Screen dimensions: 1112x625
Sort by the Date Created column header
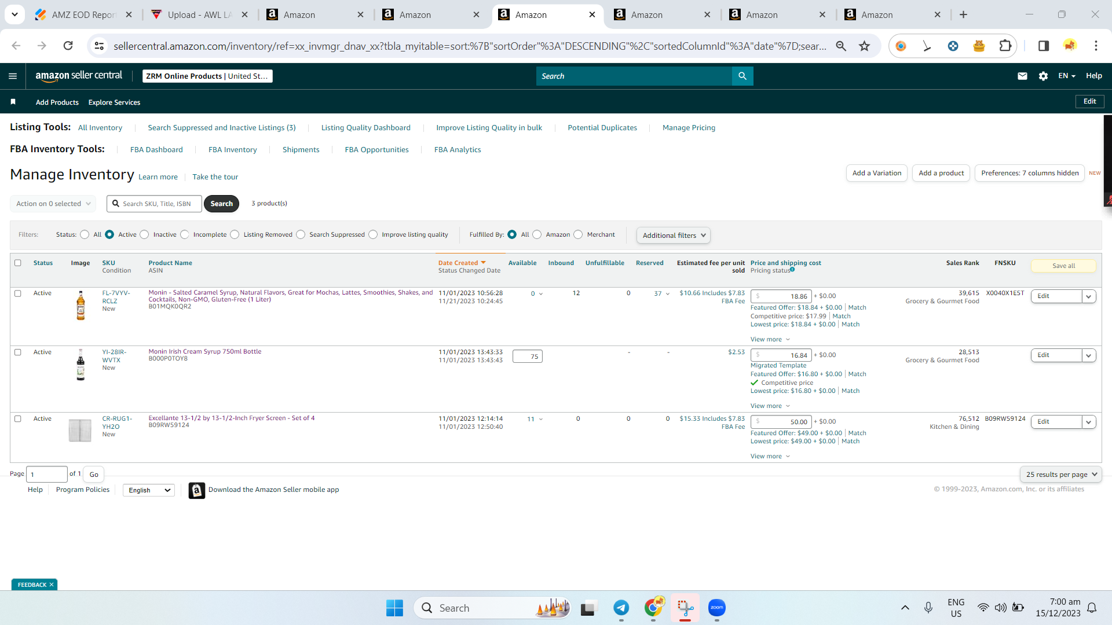click(462, 263)
